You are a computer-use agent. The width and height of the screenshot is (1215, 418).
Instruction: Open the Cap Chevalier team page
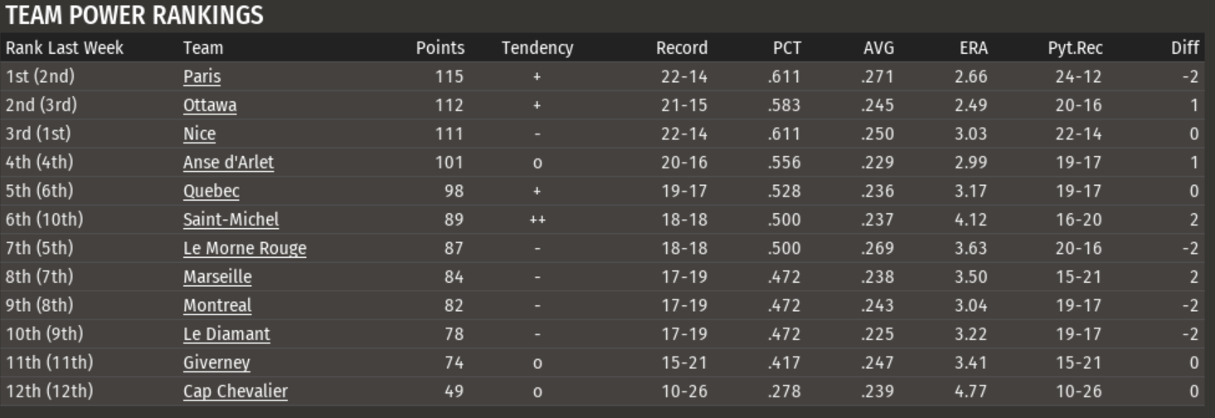(x=236, y=391)
